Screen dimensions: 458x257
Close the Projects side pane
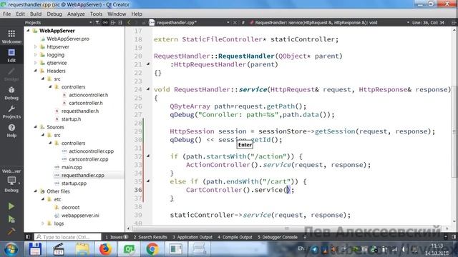[120, 22]
